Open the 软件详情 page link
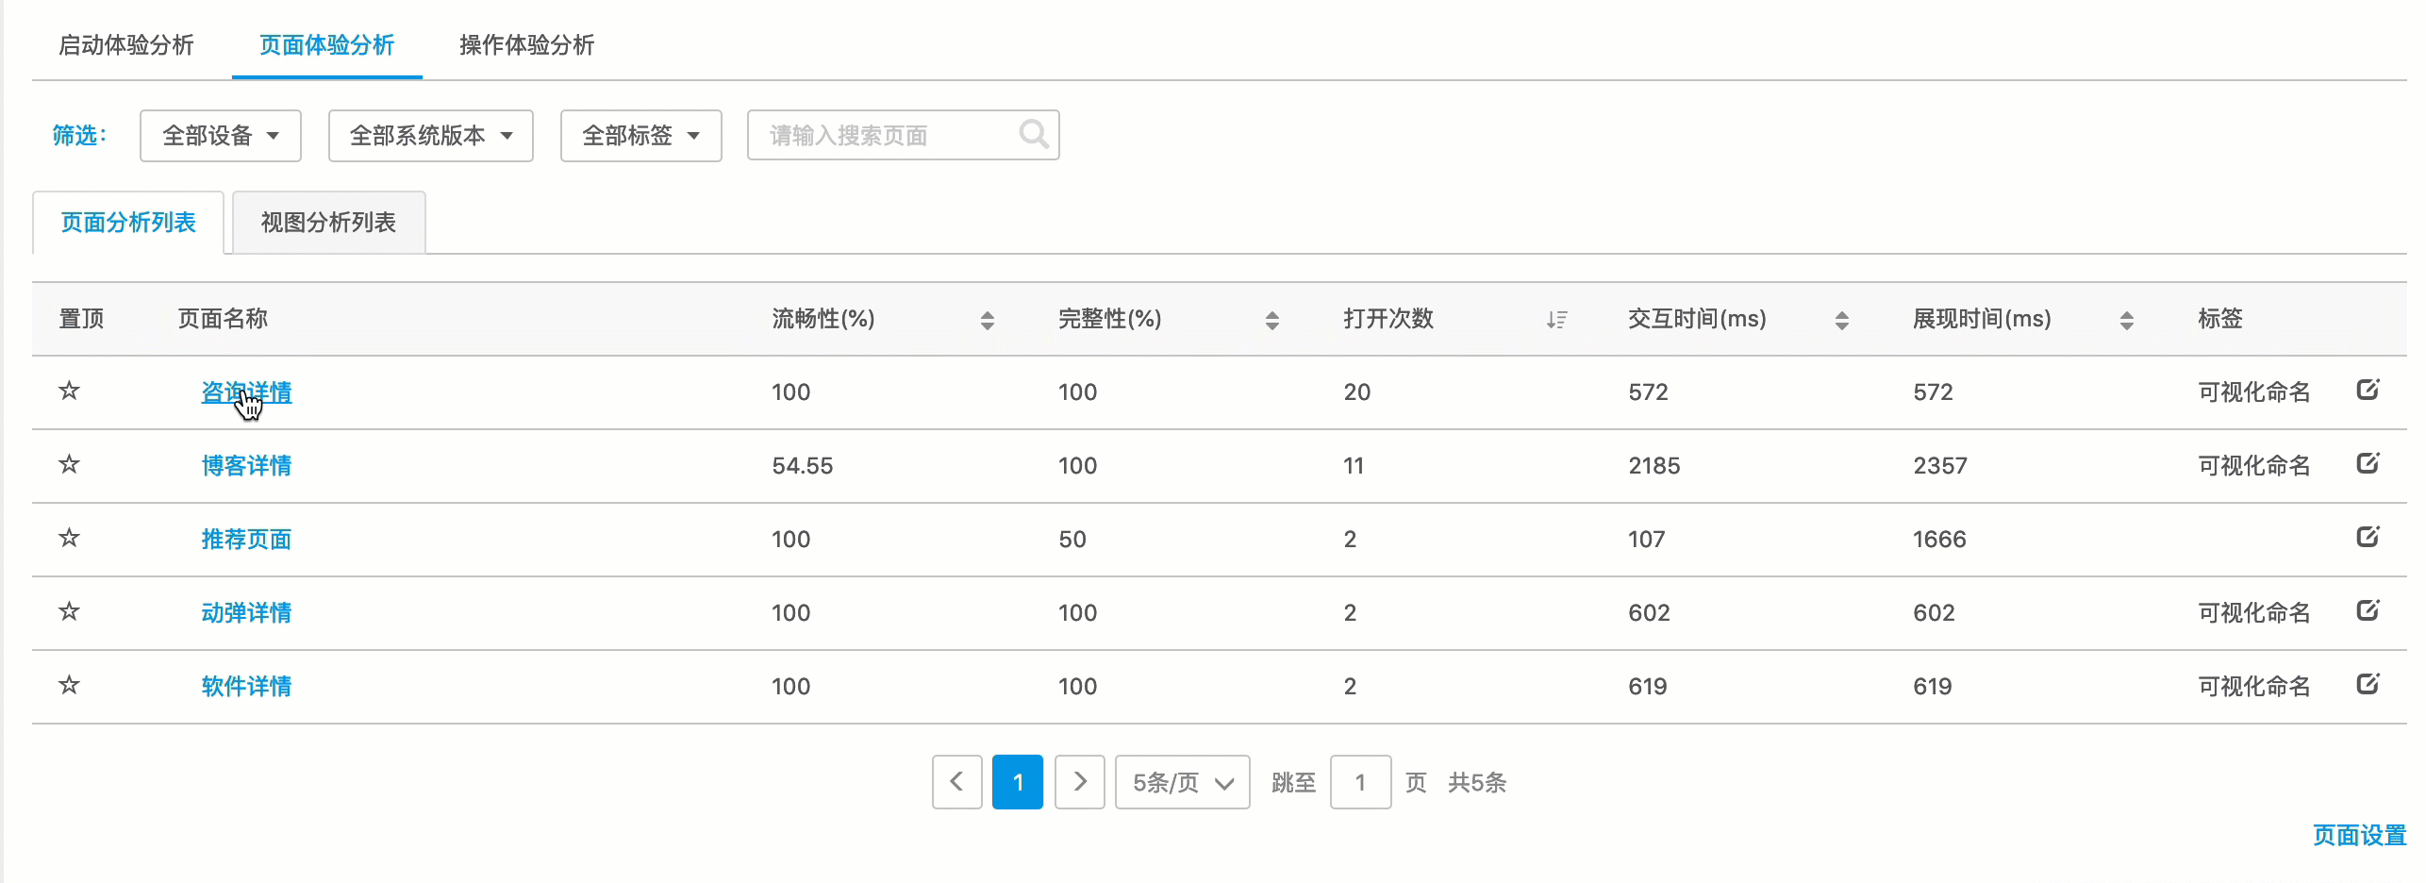The height and width of the screenshot is (883, 2426). (x=246, y=687)
